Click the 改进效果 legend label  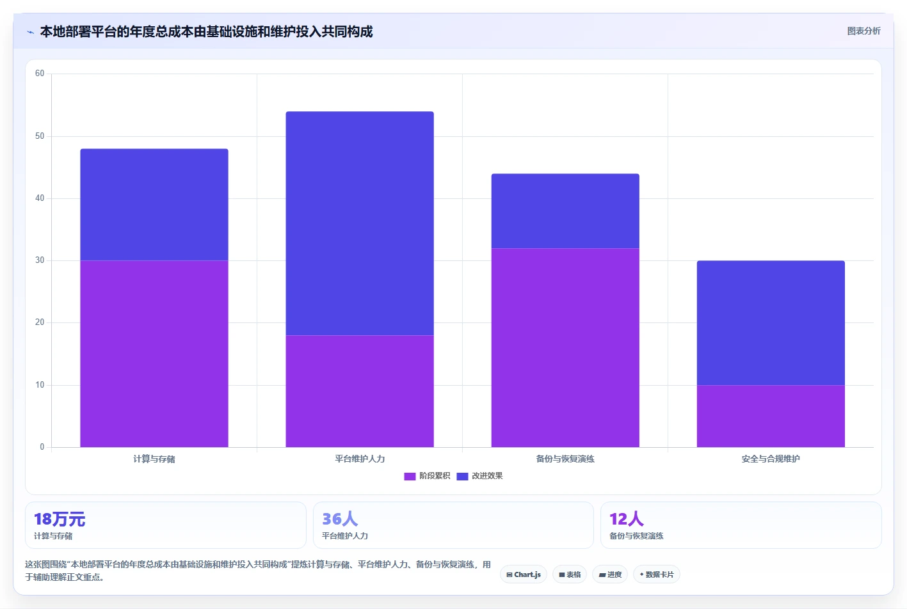pos(487,476)
